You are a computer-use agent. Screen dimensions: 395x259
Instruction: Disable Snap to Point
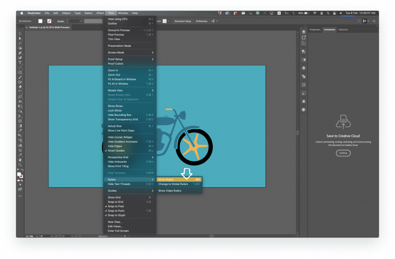[x=123, y=211]
